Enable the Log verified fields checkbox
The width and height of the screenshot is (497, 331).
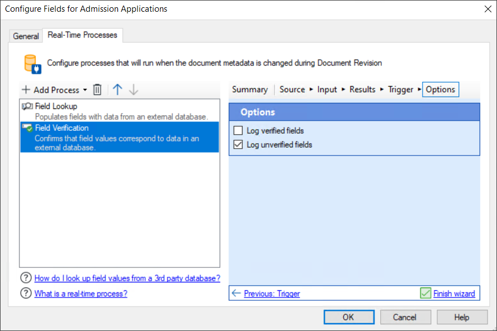pos(239,130)
